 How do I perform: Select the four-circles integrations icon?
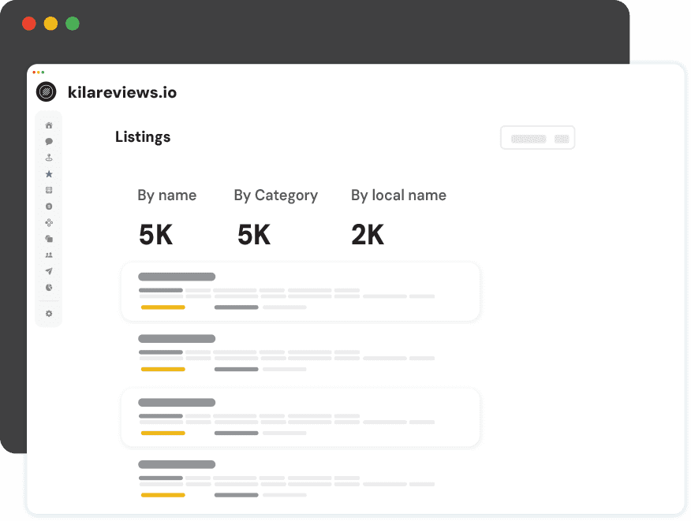click(x=49, y=222)
